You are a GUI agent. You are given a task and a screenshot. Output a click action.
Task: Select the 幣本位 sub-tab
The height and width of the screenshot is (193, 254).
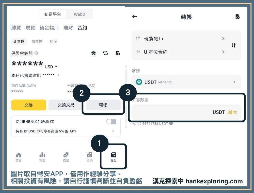coord(37,41)
